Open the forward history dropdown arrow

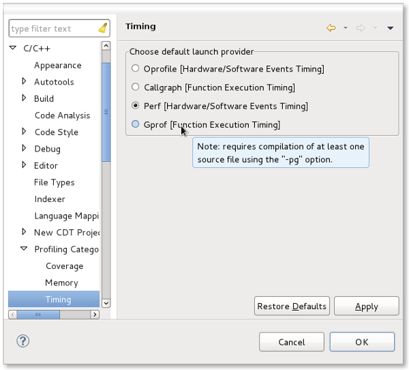pyautogui.click(x=375, y=28)
